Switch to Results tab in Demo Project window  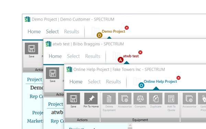(x=72, y=32)
